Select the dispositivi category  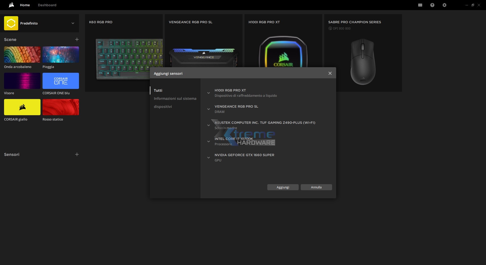pos(163,107)
